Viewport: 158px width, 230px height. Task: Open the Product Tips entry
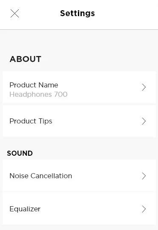79,121
